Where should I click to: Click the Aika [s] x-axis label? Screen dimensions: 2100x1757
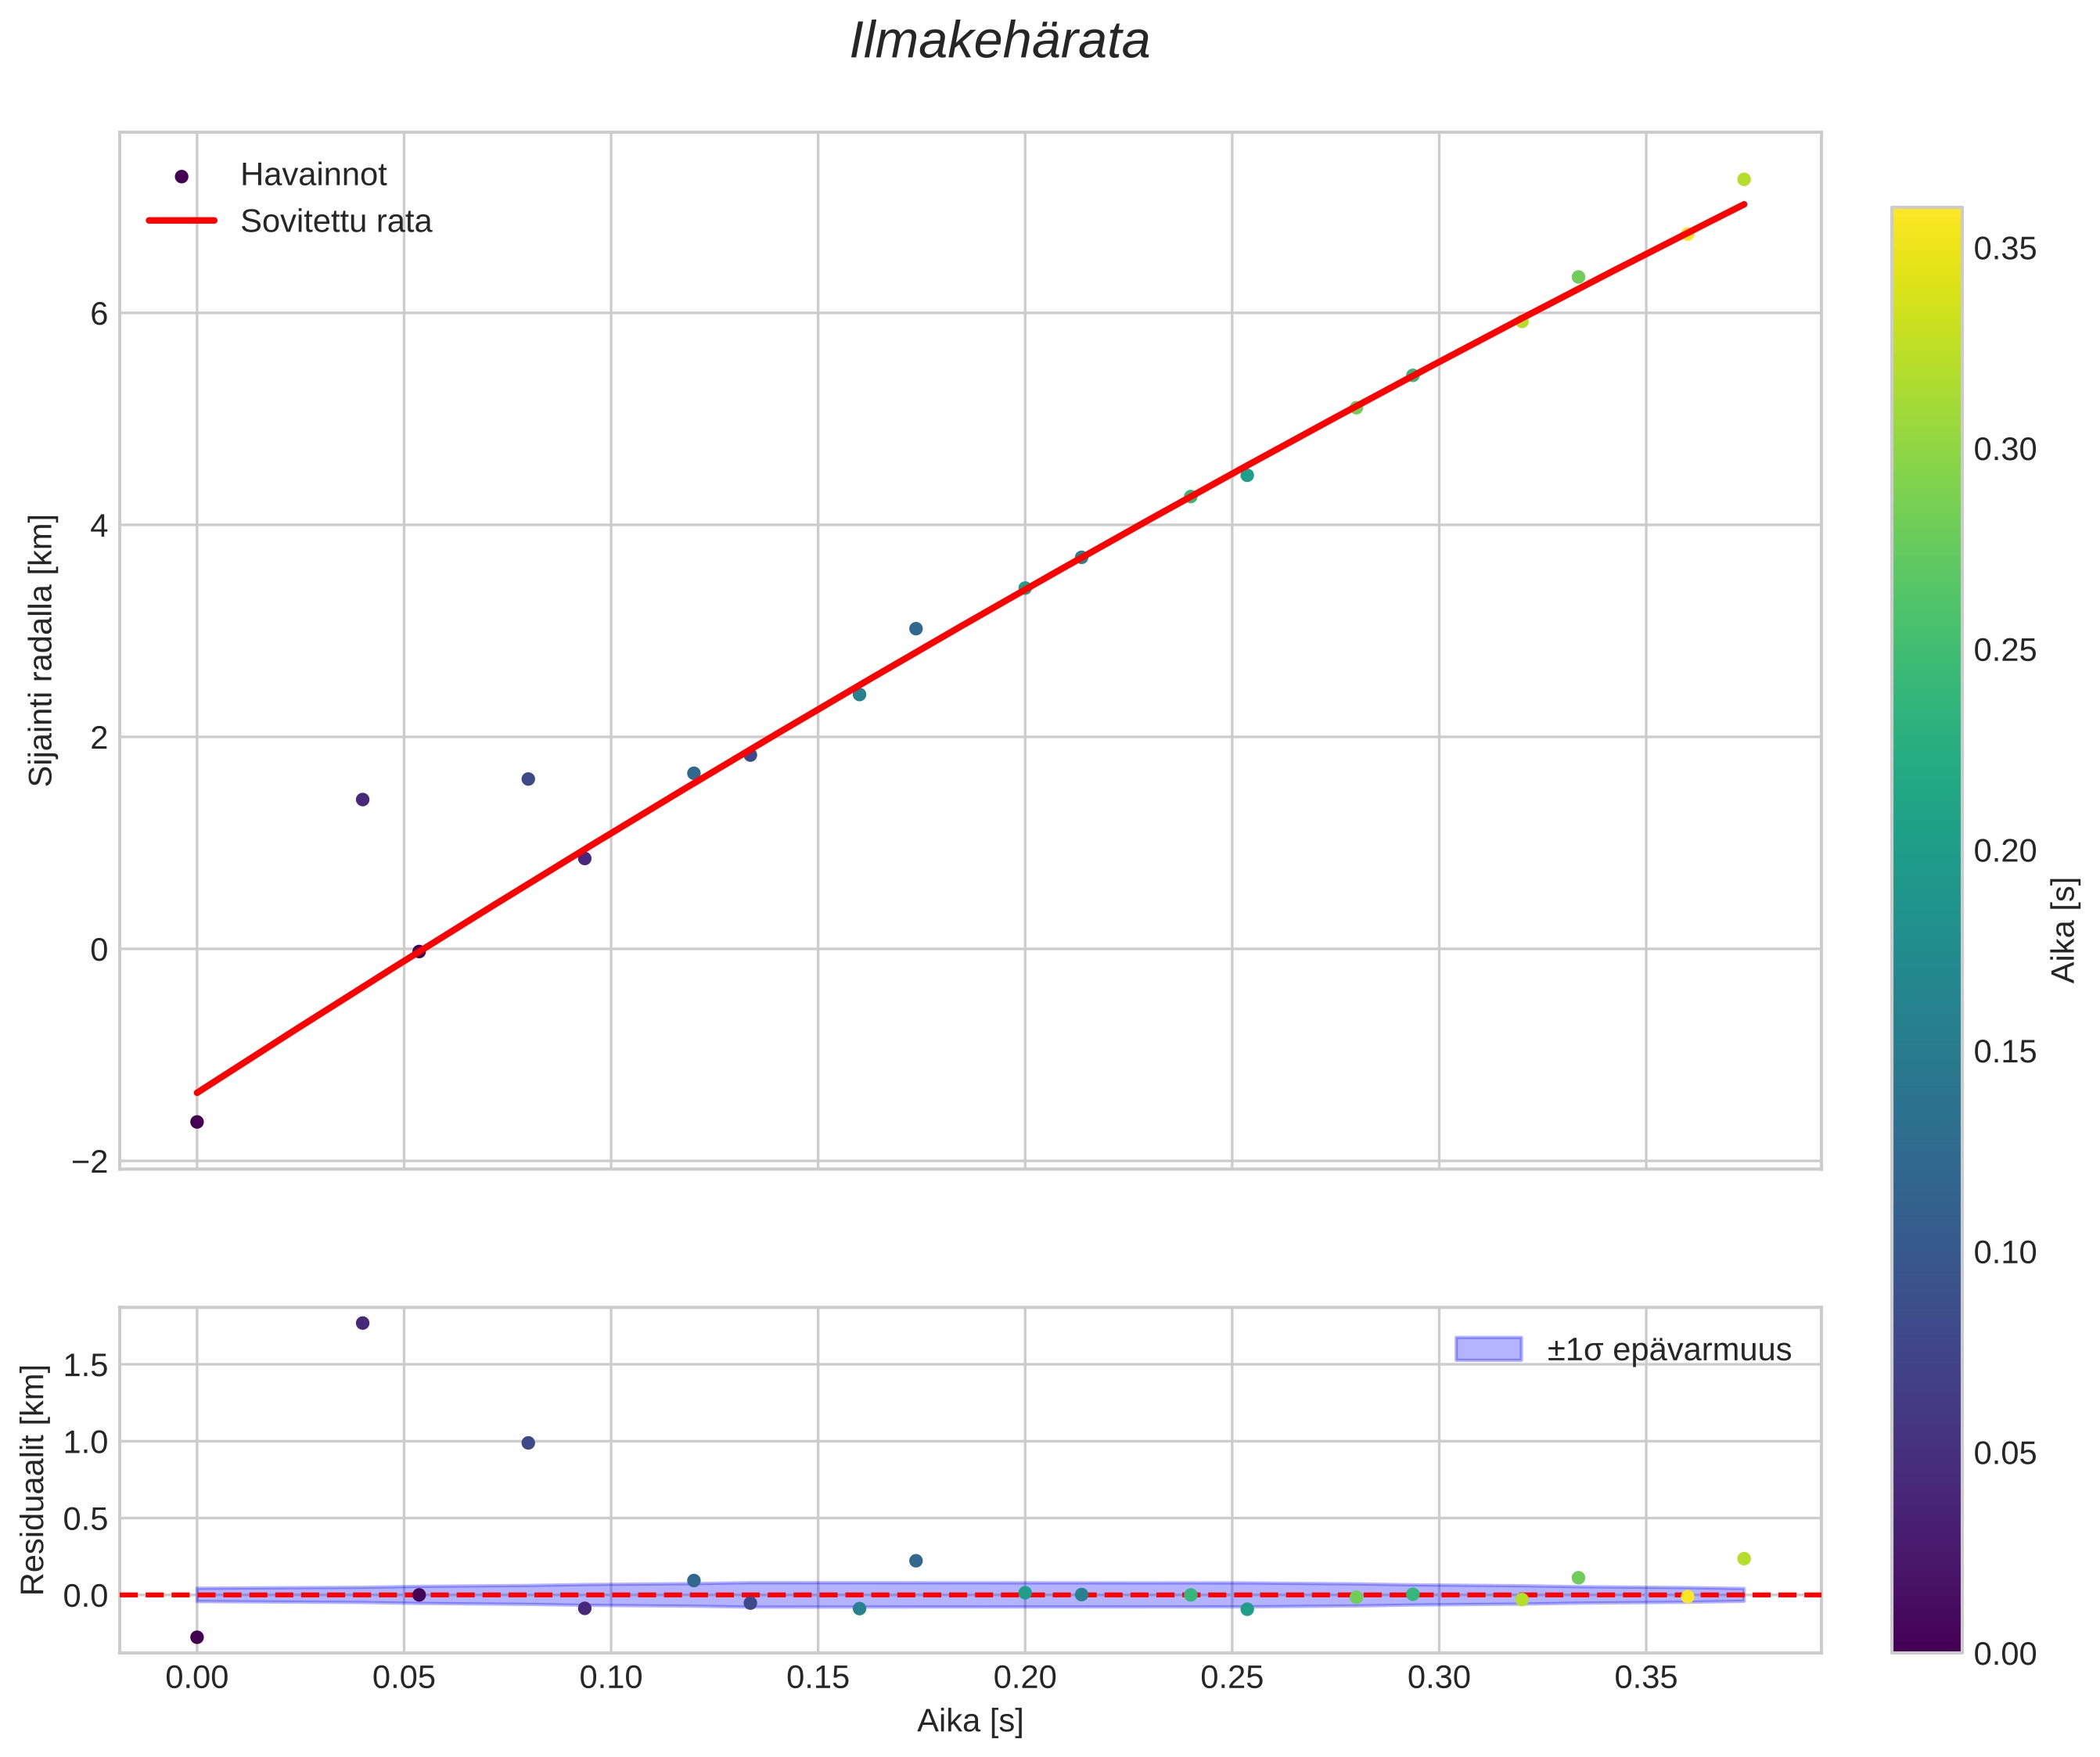pos(970,1720)
